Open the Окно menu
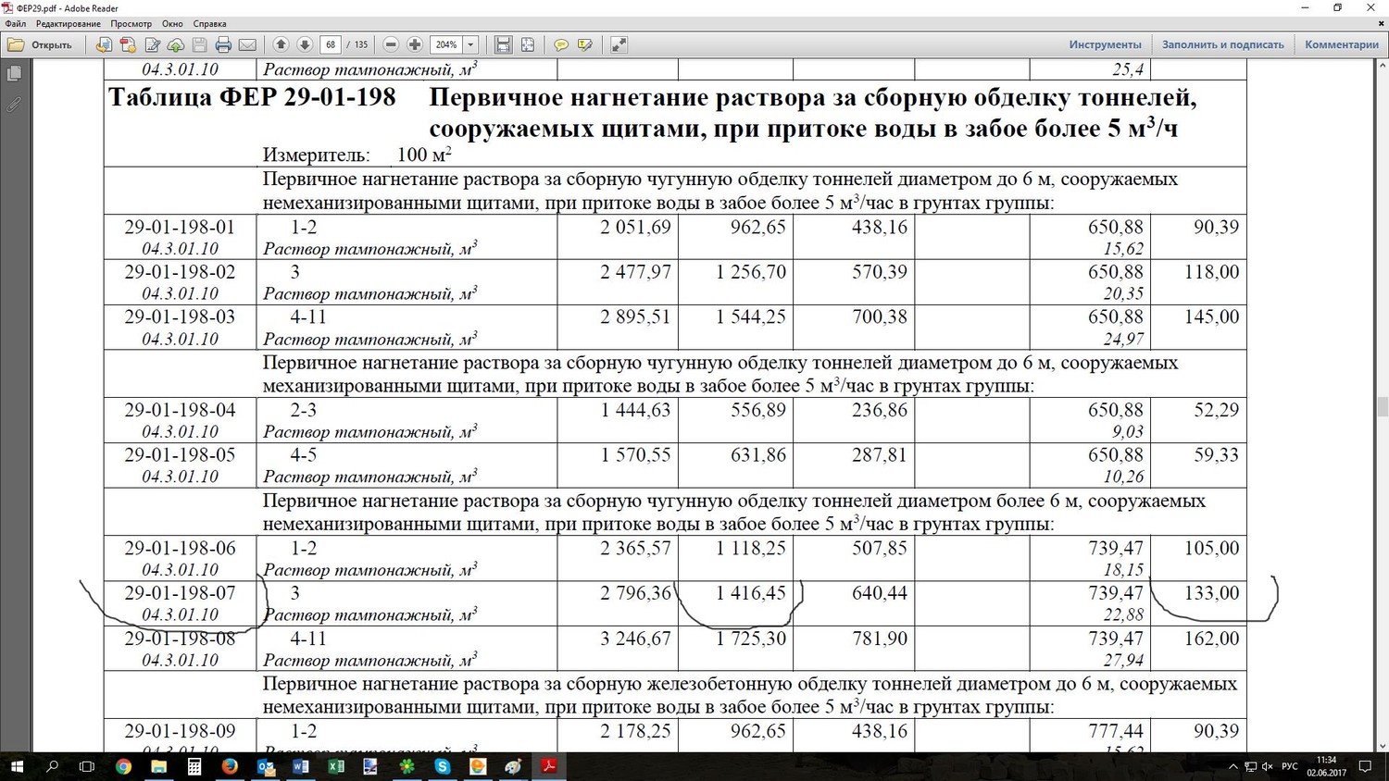The height and width of the screenshot is (781, 1389). [172, 23]
